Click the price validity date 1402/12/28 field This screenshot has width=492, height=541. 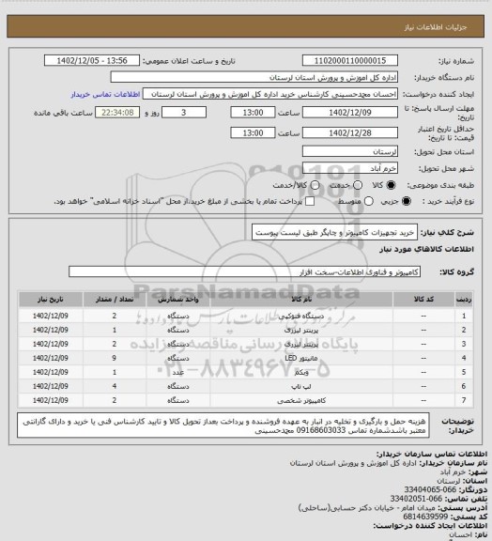[350, 132]
